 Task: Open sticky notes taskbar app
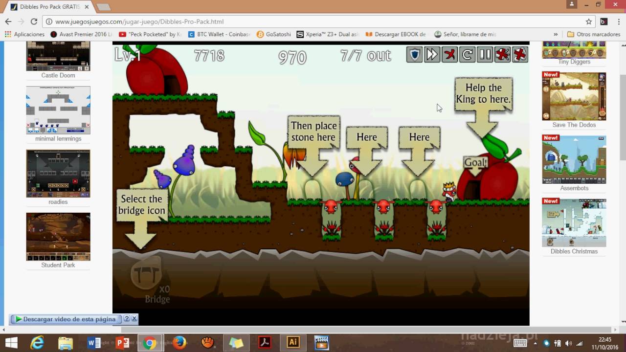click(236, 342)
